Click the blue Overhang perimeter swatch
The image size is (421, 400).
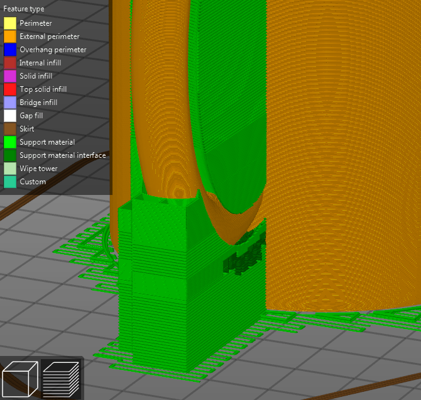click(x=10, y=50)
